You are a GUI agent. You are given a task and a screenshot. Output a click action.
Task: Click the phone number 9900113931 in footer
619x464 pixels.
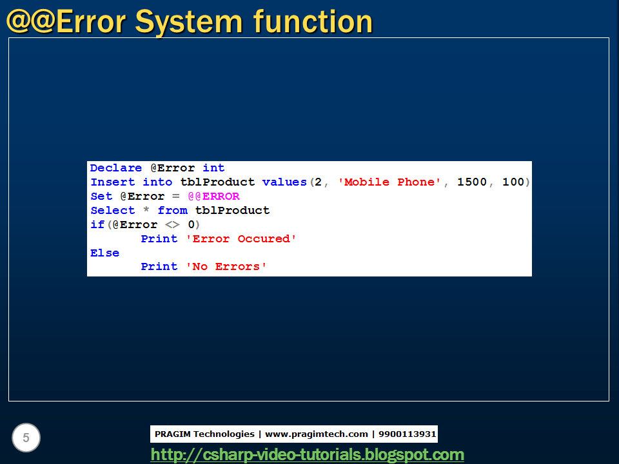408,434
